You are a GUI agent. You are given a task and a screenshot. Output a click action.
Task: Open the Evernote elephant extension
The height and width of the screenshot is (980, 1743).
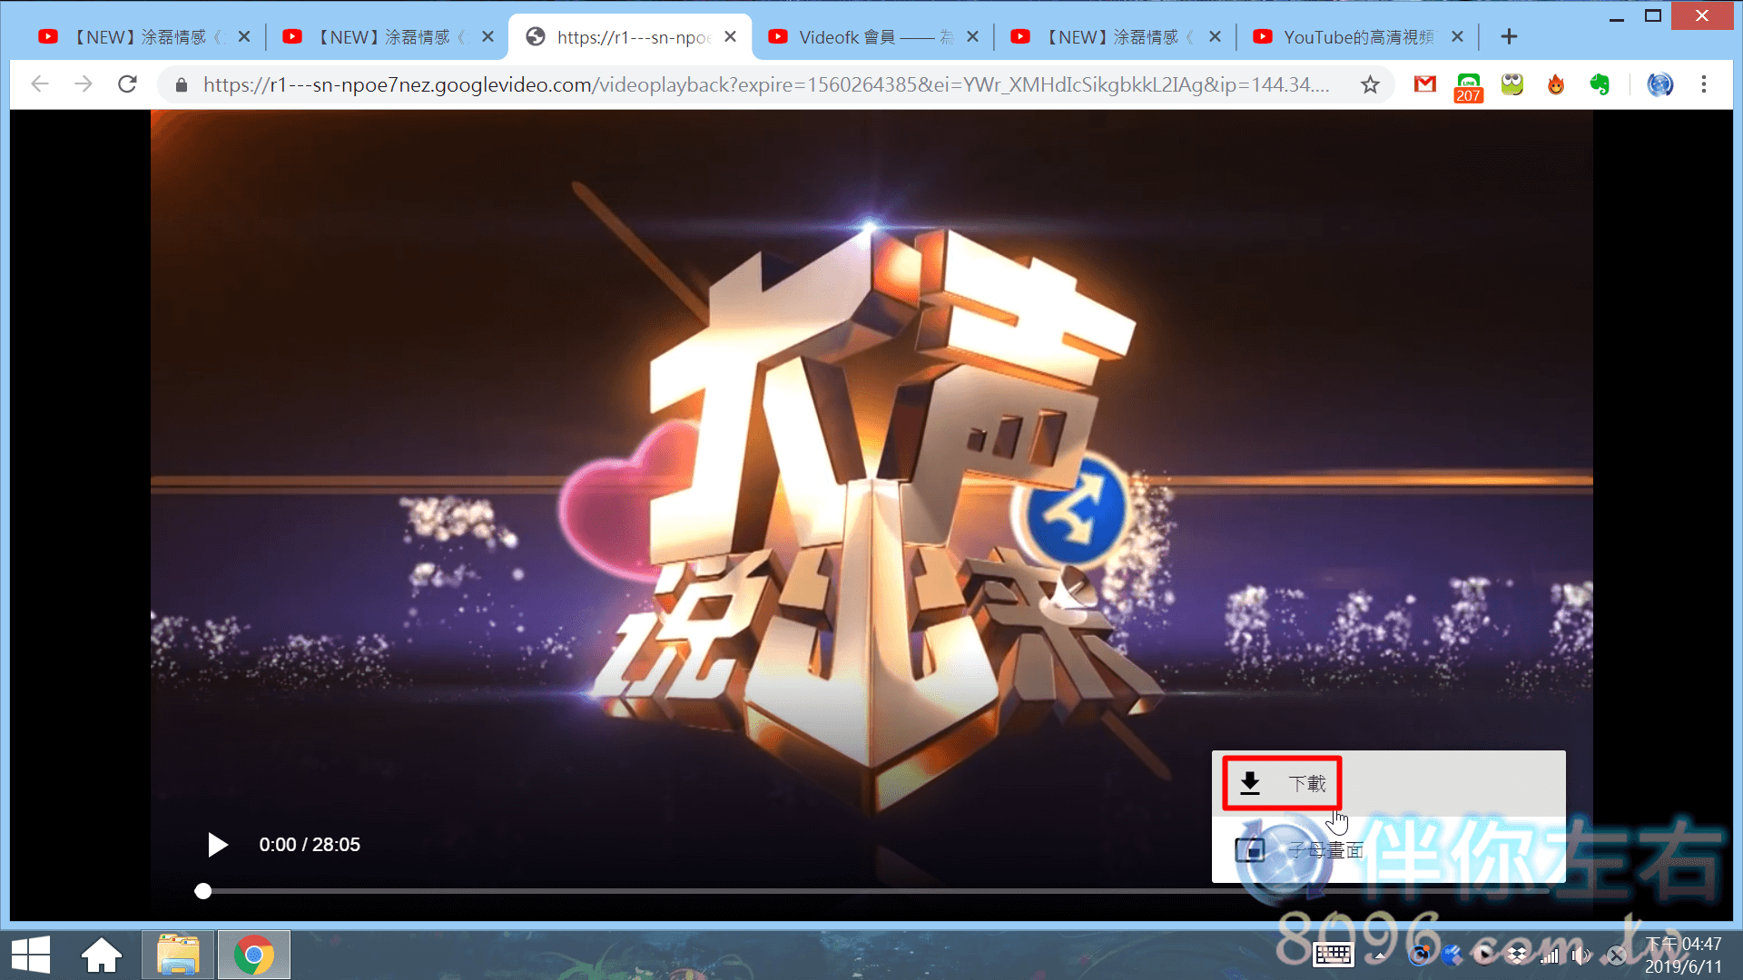(x=1600, y=84)
